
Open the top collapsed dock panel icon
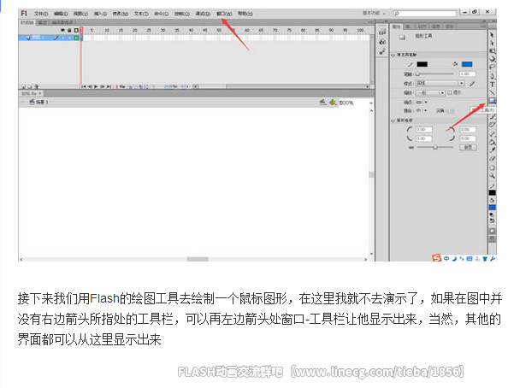click(x=382, y=32)
